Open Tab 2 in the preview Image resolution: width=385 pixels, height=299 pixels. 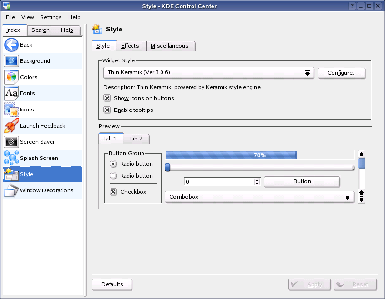pyautogui.click(x=136, y=139)
